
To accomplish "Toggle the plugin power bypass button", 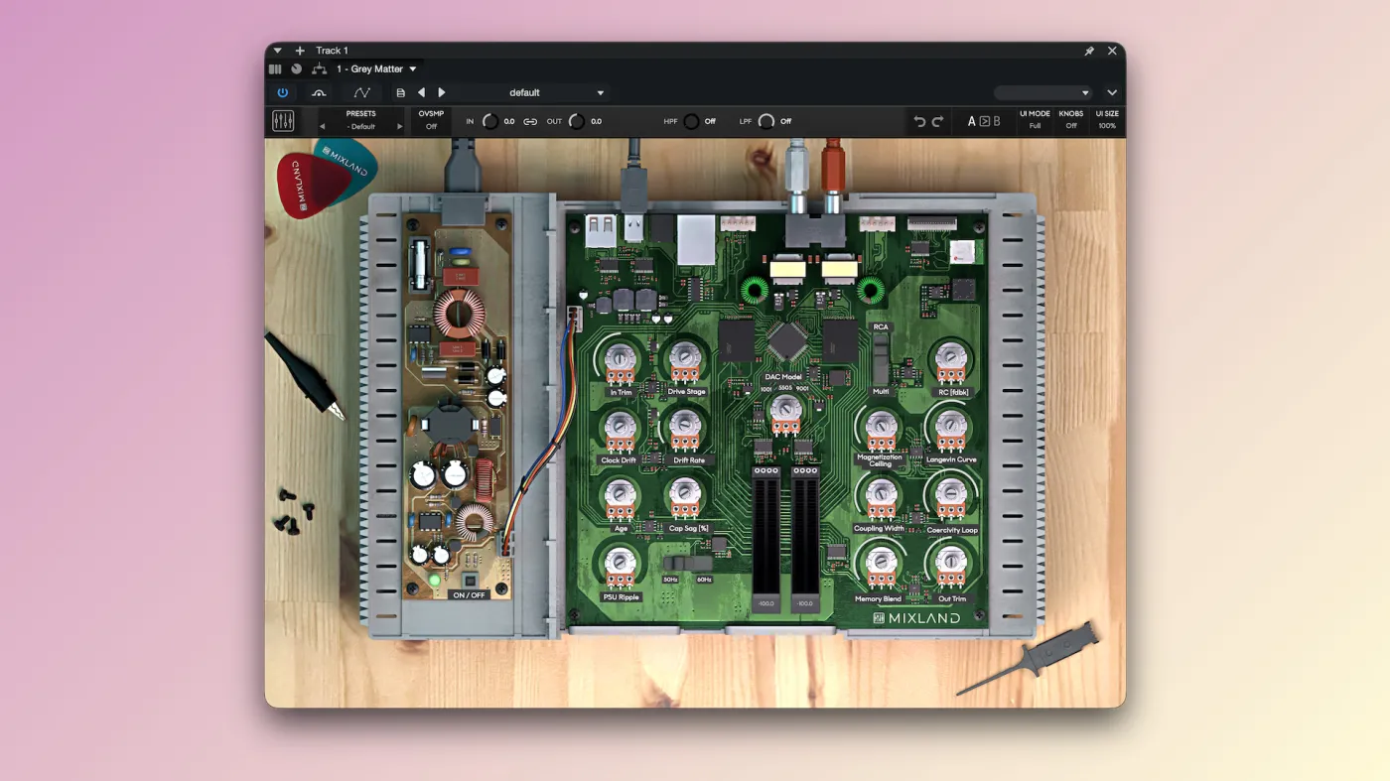I will (x=283, y=92).
